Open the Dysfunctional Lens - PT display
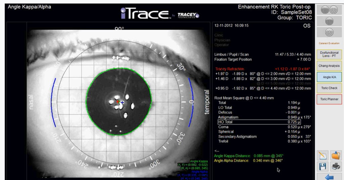Screen dimensions: 344x180 329,54
